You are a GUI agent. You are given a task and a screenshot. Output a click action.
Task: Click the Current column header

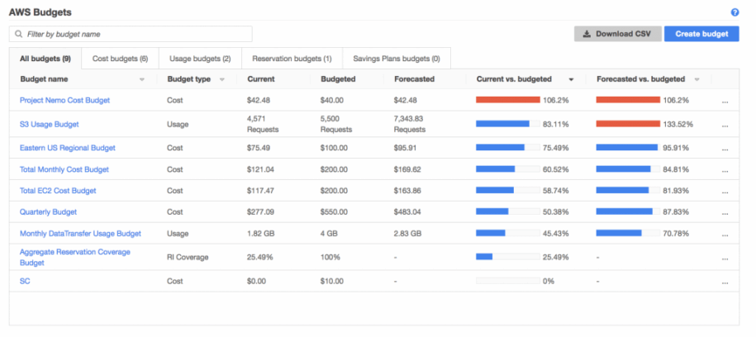[x=261, y=79]
